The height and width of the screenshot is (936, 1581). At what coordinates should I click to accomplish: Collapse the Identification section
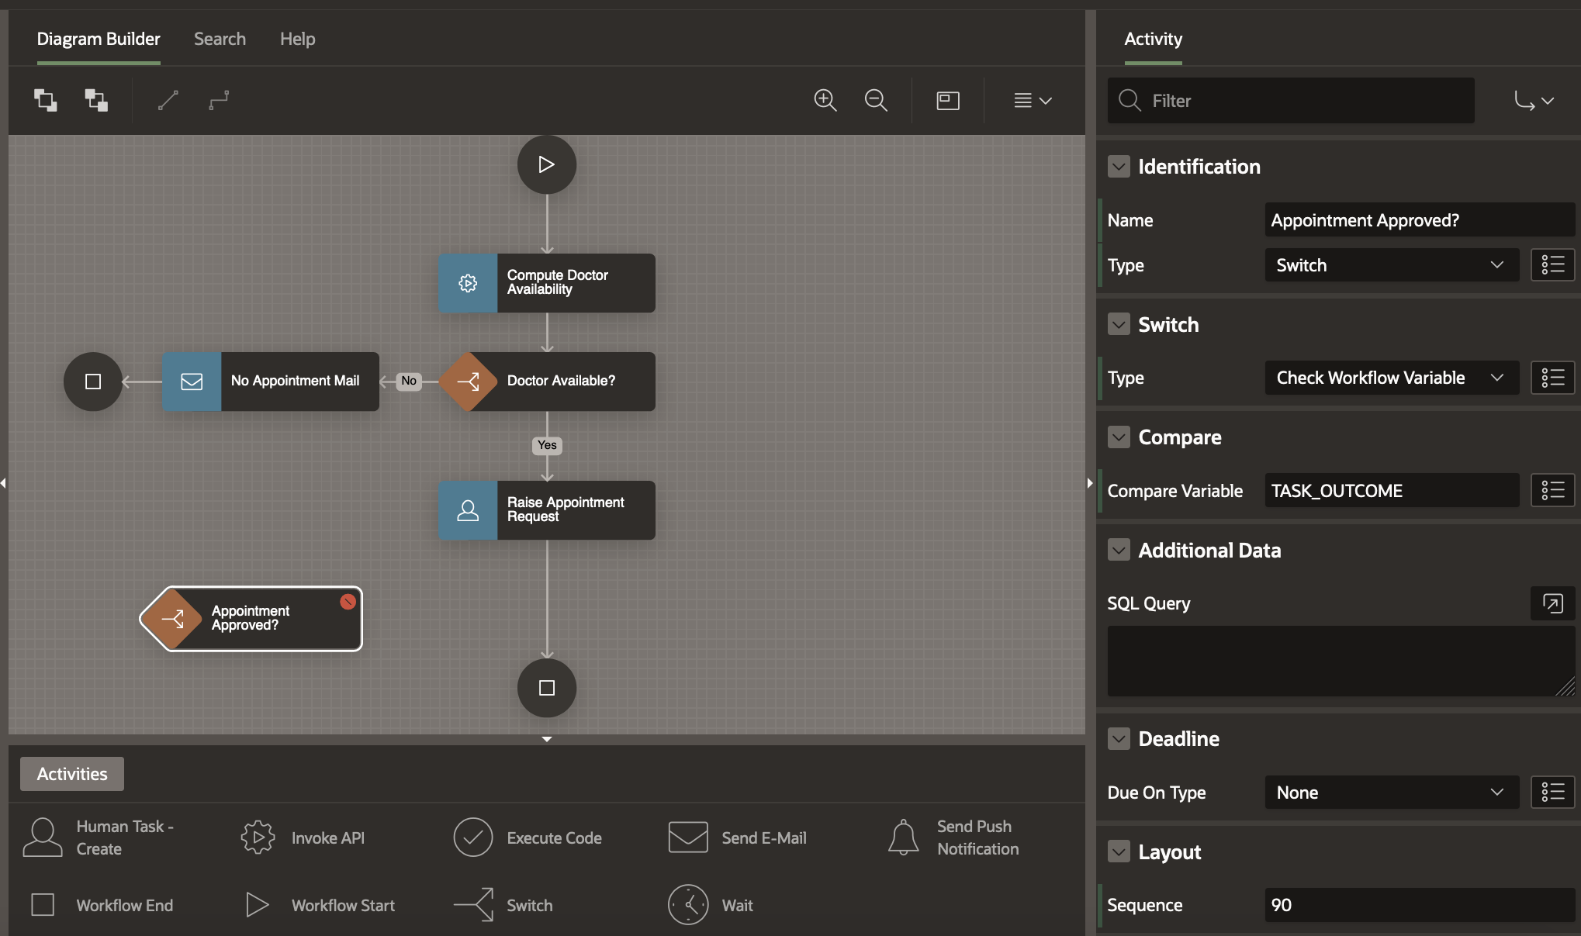1119,167
